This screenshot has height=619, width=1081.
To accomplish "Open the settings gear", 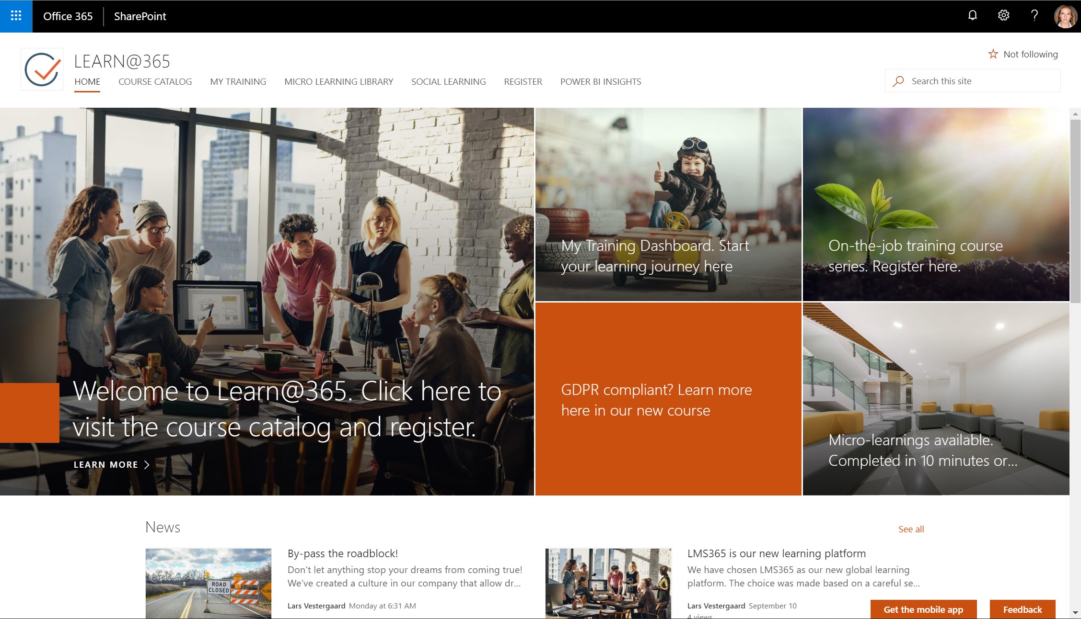I will [1003, 16].
